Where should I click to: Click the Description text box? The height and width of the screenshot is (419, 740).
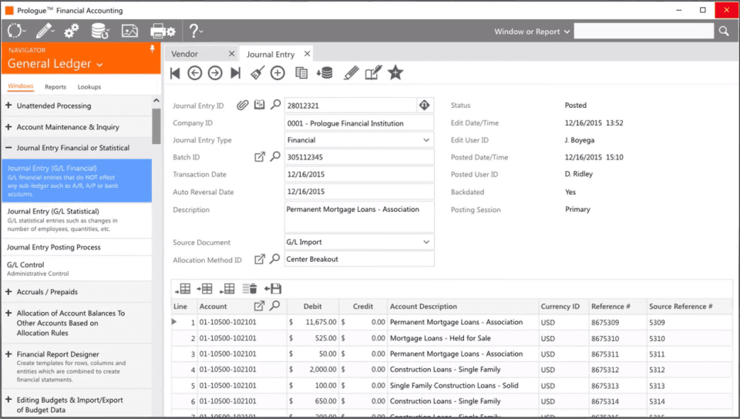(x=359, y=216)
